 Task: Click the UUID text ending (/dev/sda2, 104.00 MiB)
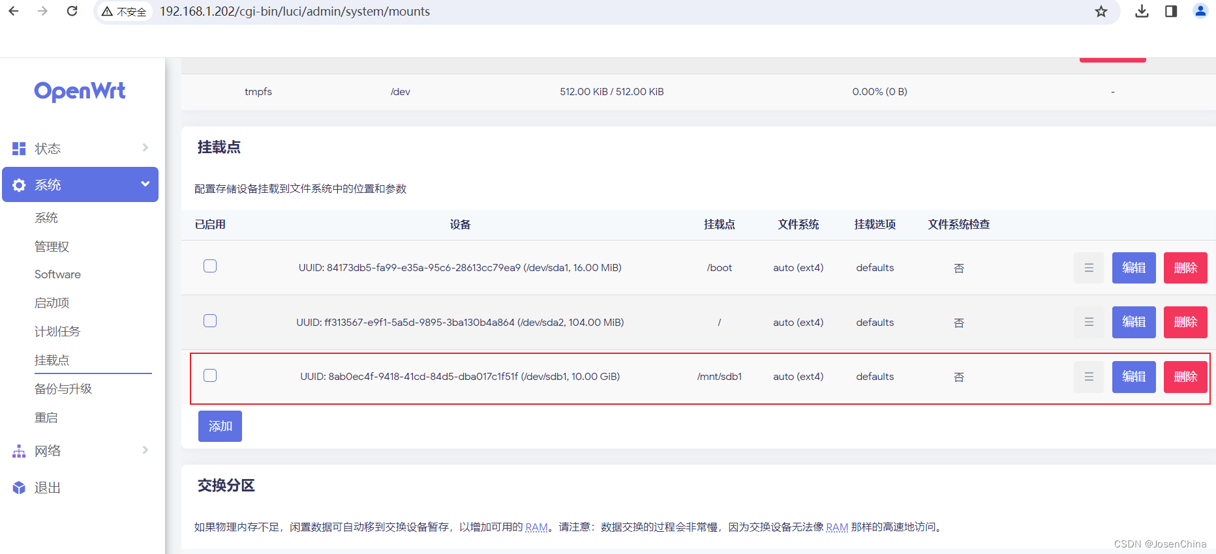point(460,323)
